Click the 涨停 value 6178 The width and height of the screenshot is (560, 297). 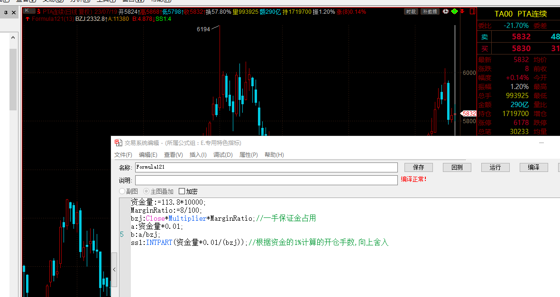[x=521, y=122]
